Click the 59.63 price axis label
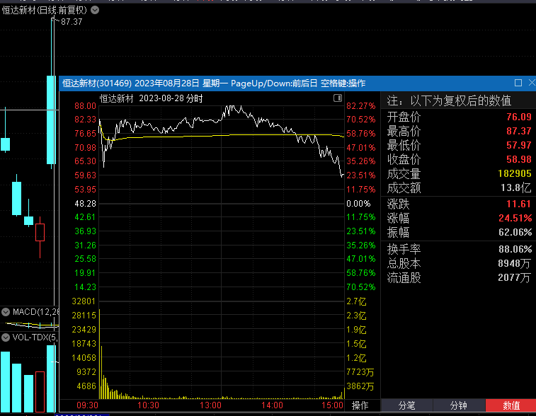 [x=85, y=175]
